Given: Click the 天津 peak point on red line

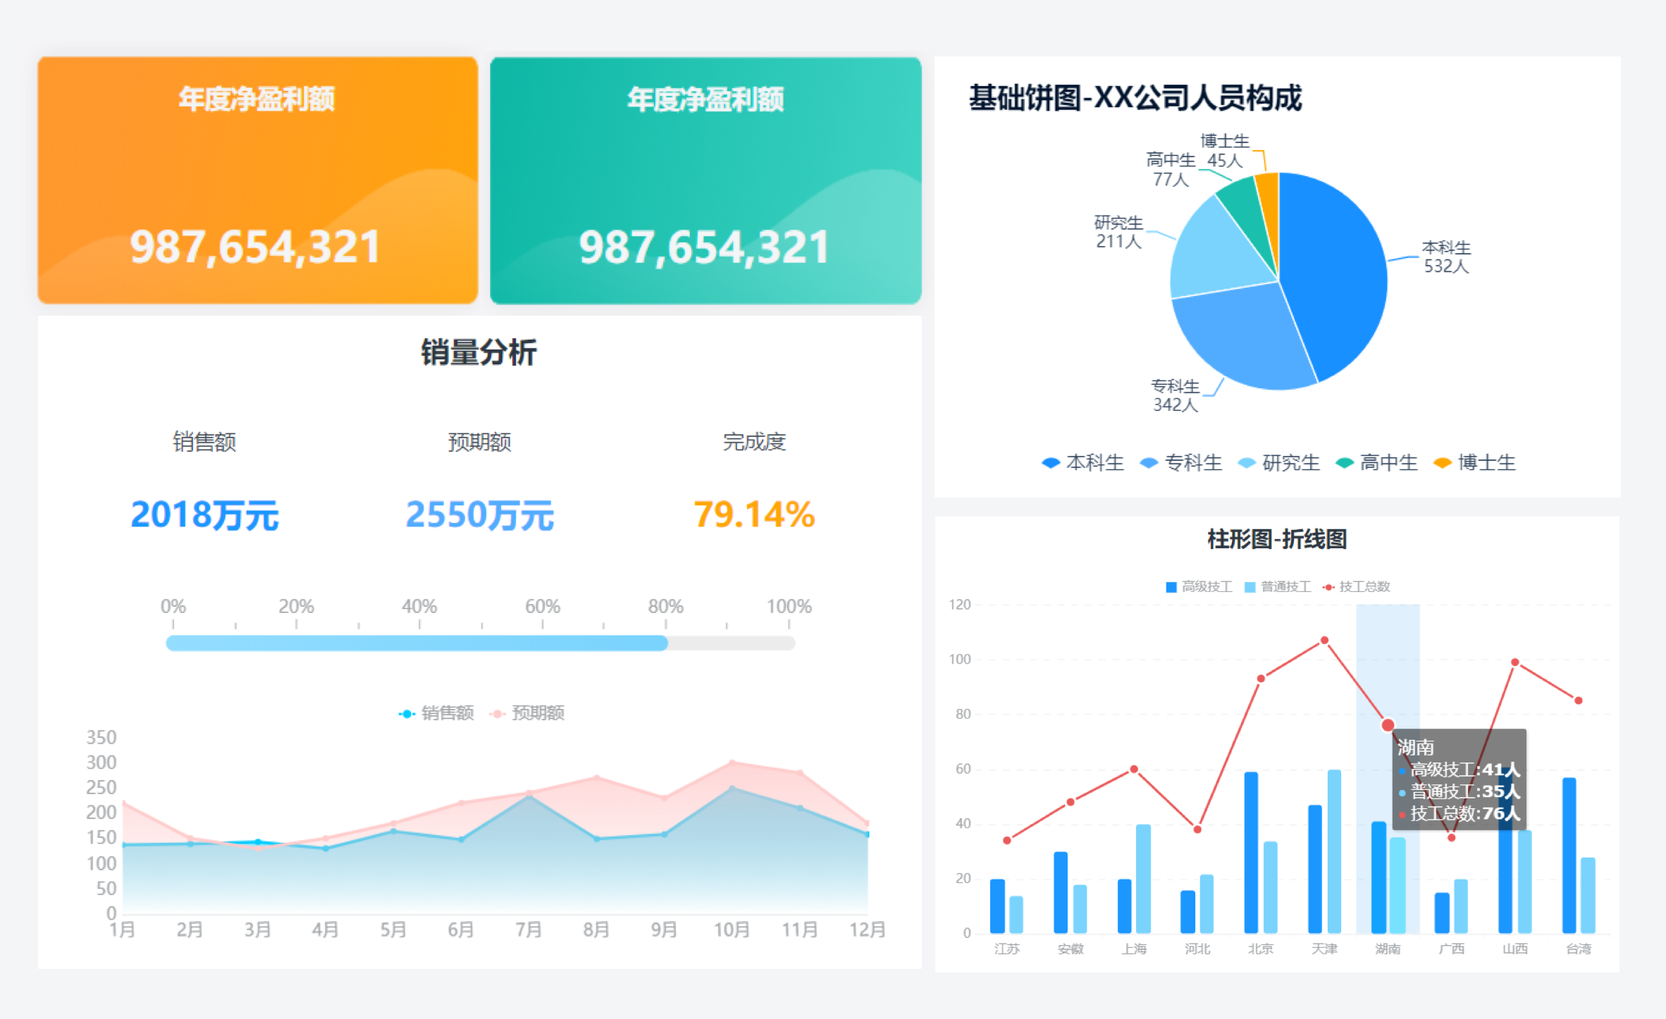Looking at the screenshot, I should coord(1324,641).
